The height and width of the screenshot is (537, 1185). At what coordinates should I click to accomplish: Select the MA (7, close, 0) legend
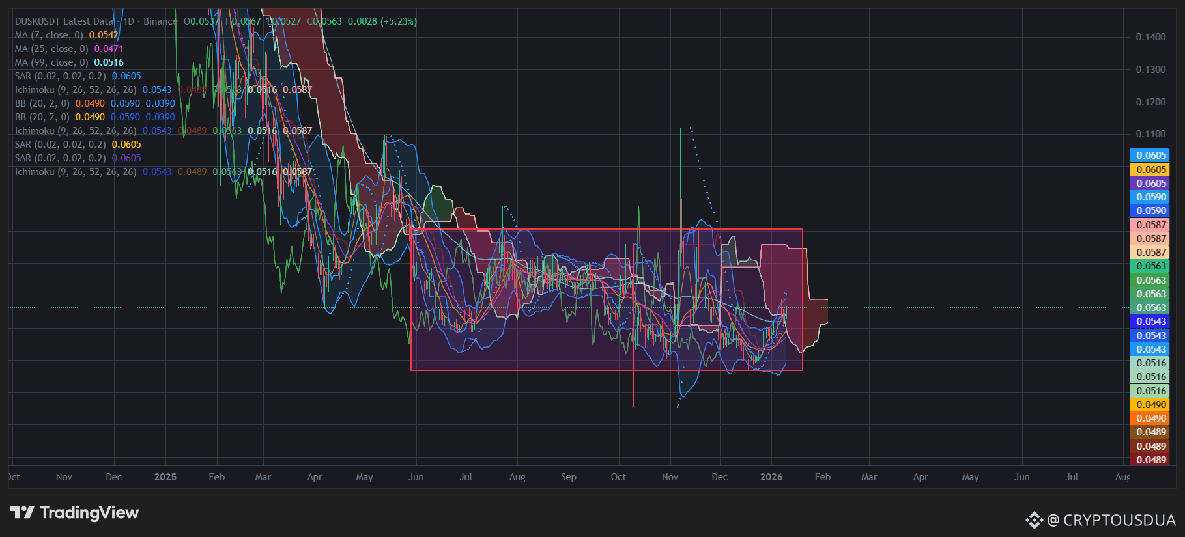(49, 35)
